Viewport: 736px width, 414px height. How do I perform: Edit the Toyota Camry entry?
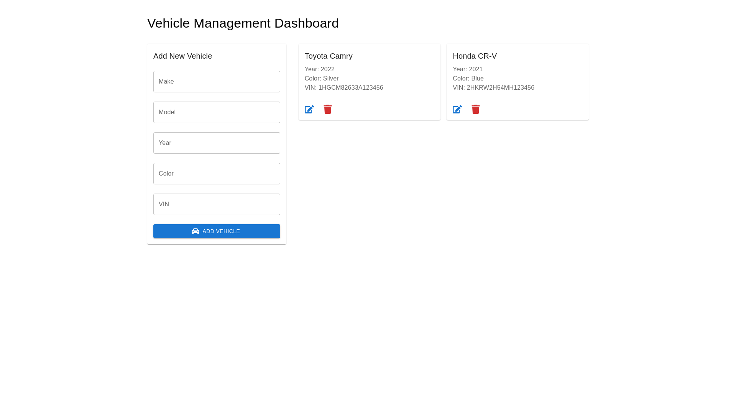pyautogui.click(x=309, y=109)
